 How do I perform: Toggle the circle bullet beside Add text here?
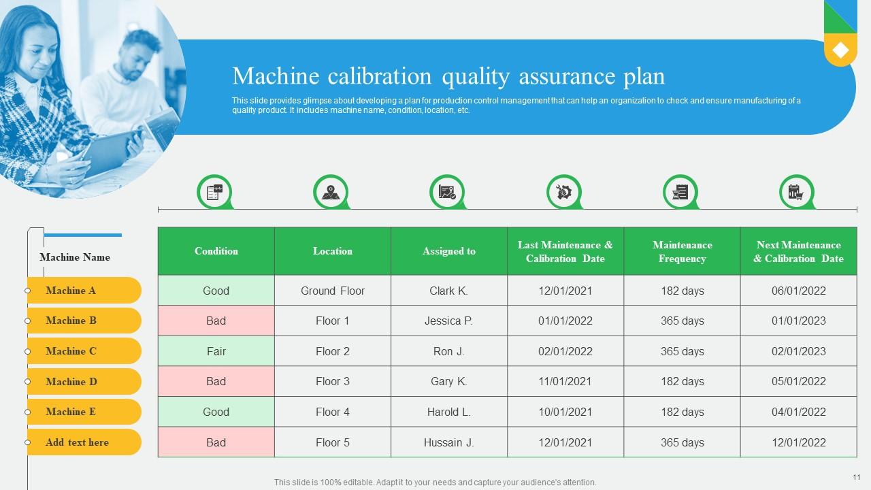27,442
